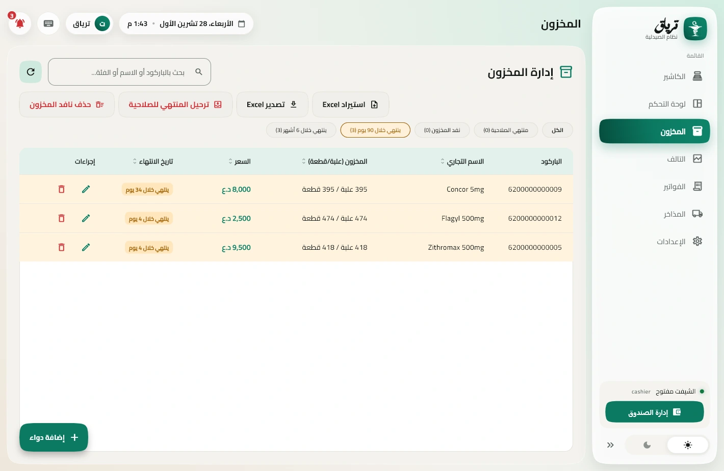
Task: Click the Tiryaq pharmacy logo
Action: (x=695, y=29)
